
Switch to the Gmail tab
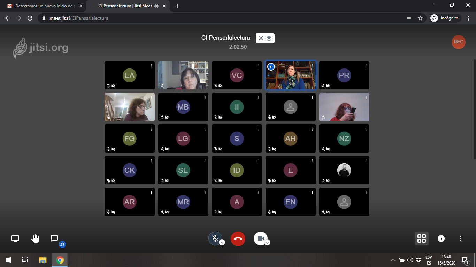pyautogui.click(x=44, y=6)
